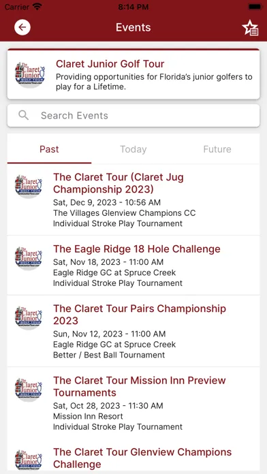Tap the Glenview Champions Challenge event logo
The image size is (267, 474).
pos(29,460)
